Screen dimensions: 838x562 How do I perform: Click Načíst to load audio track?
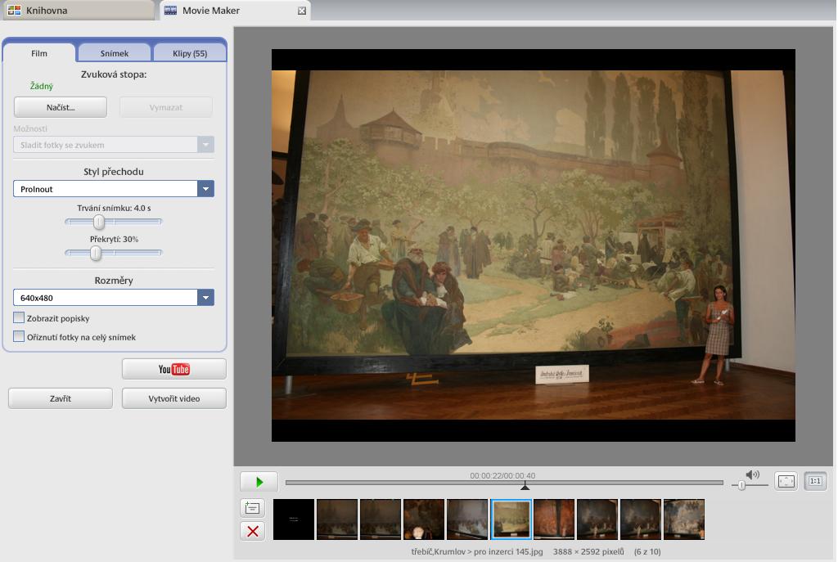61,107
